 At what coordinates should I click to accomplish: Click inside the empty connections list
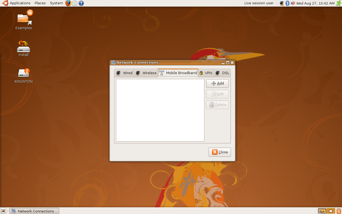point(160,110)
